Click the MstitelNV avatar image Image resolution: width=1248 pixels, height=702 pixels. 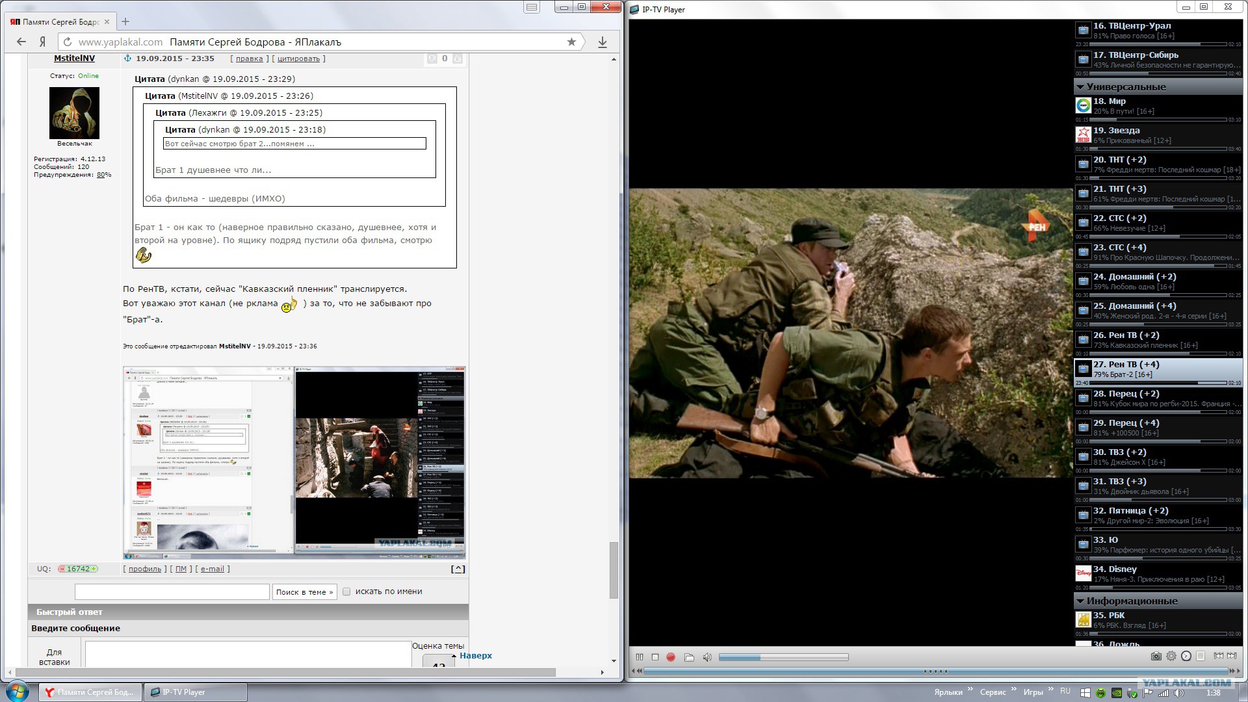click(74, 113)
